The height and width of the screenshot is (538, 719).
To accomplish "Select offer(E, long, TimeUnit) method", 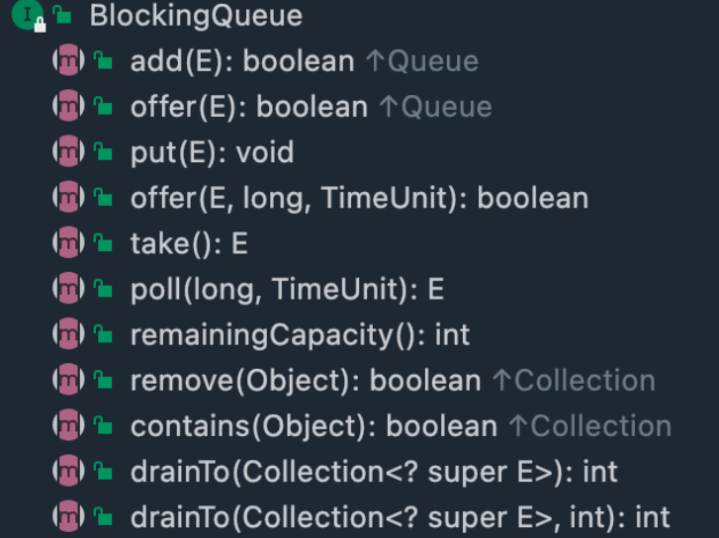I will pyautogui.click(x=359, y=198).
